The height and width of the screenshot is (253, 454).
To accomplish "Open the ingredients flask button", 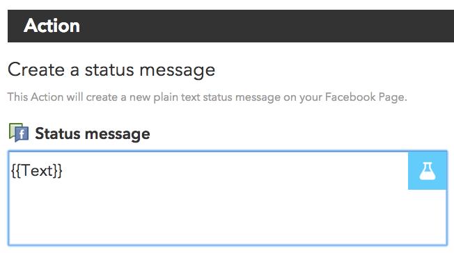I will [428, 170].
